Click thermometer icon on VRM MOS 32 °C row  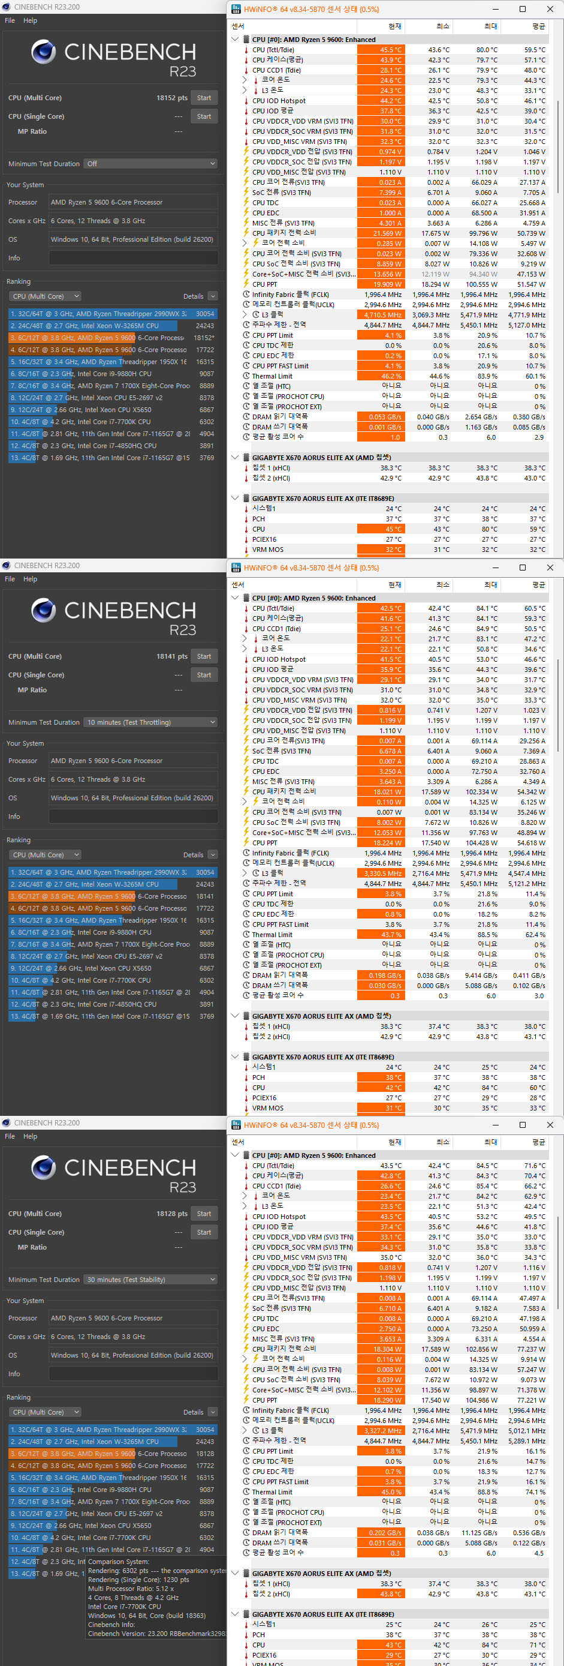(246, 549)
